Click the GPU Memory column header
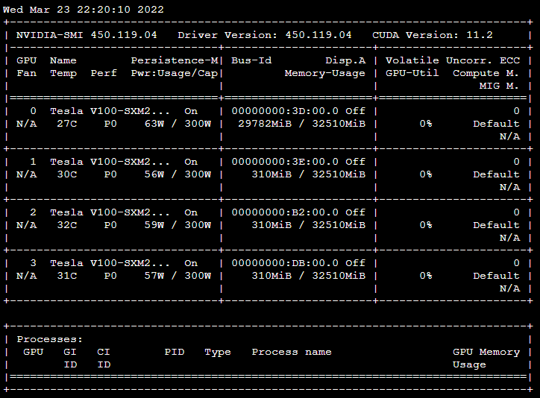Viewport: 540px width, 398px height. point(486,352)
